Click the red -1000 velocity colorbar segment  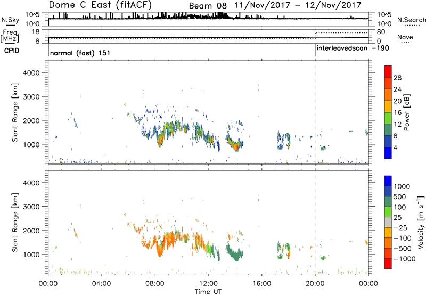(388, 264)
